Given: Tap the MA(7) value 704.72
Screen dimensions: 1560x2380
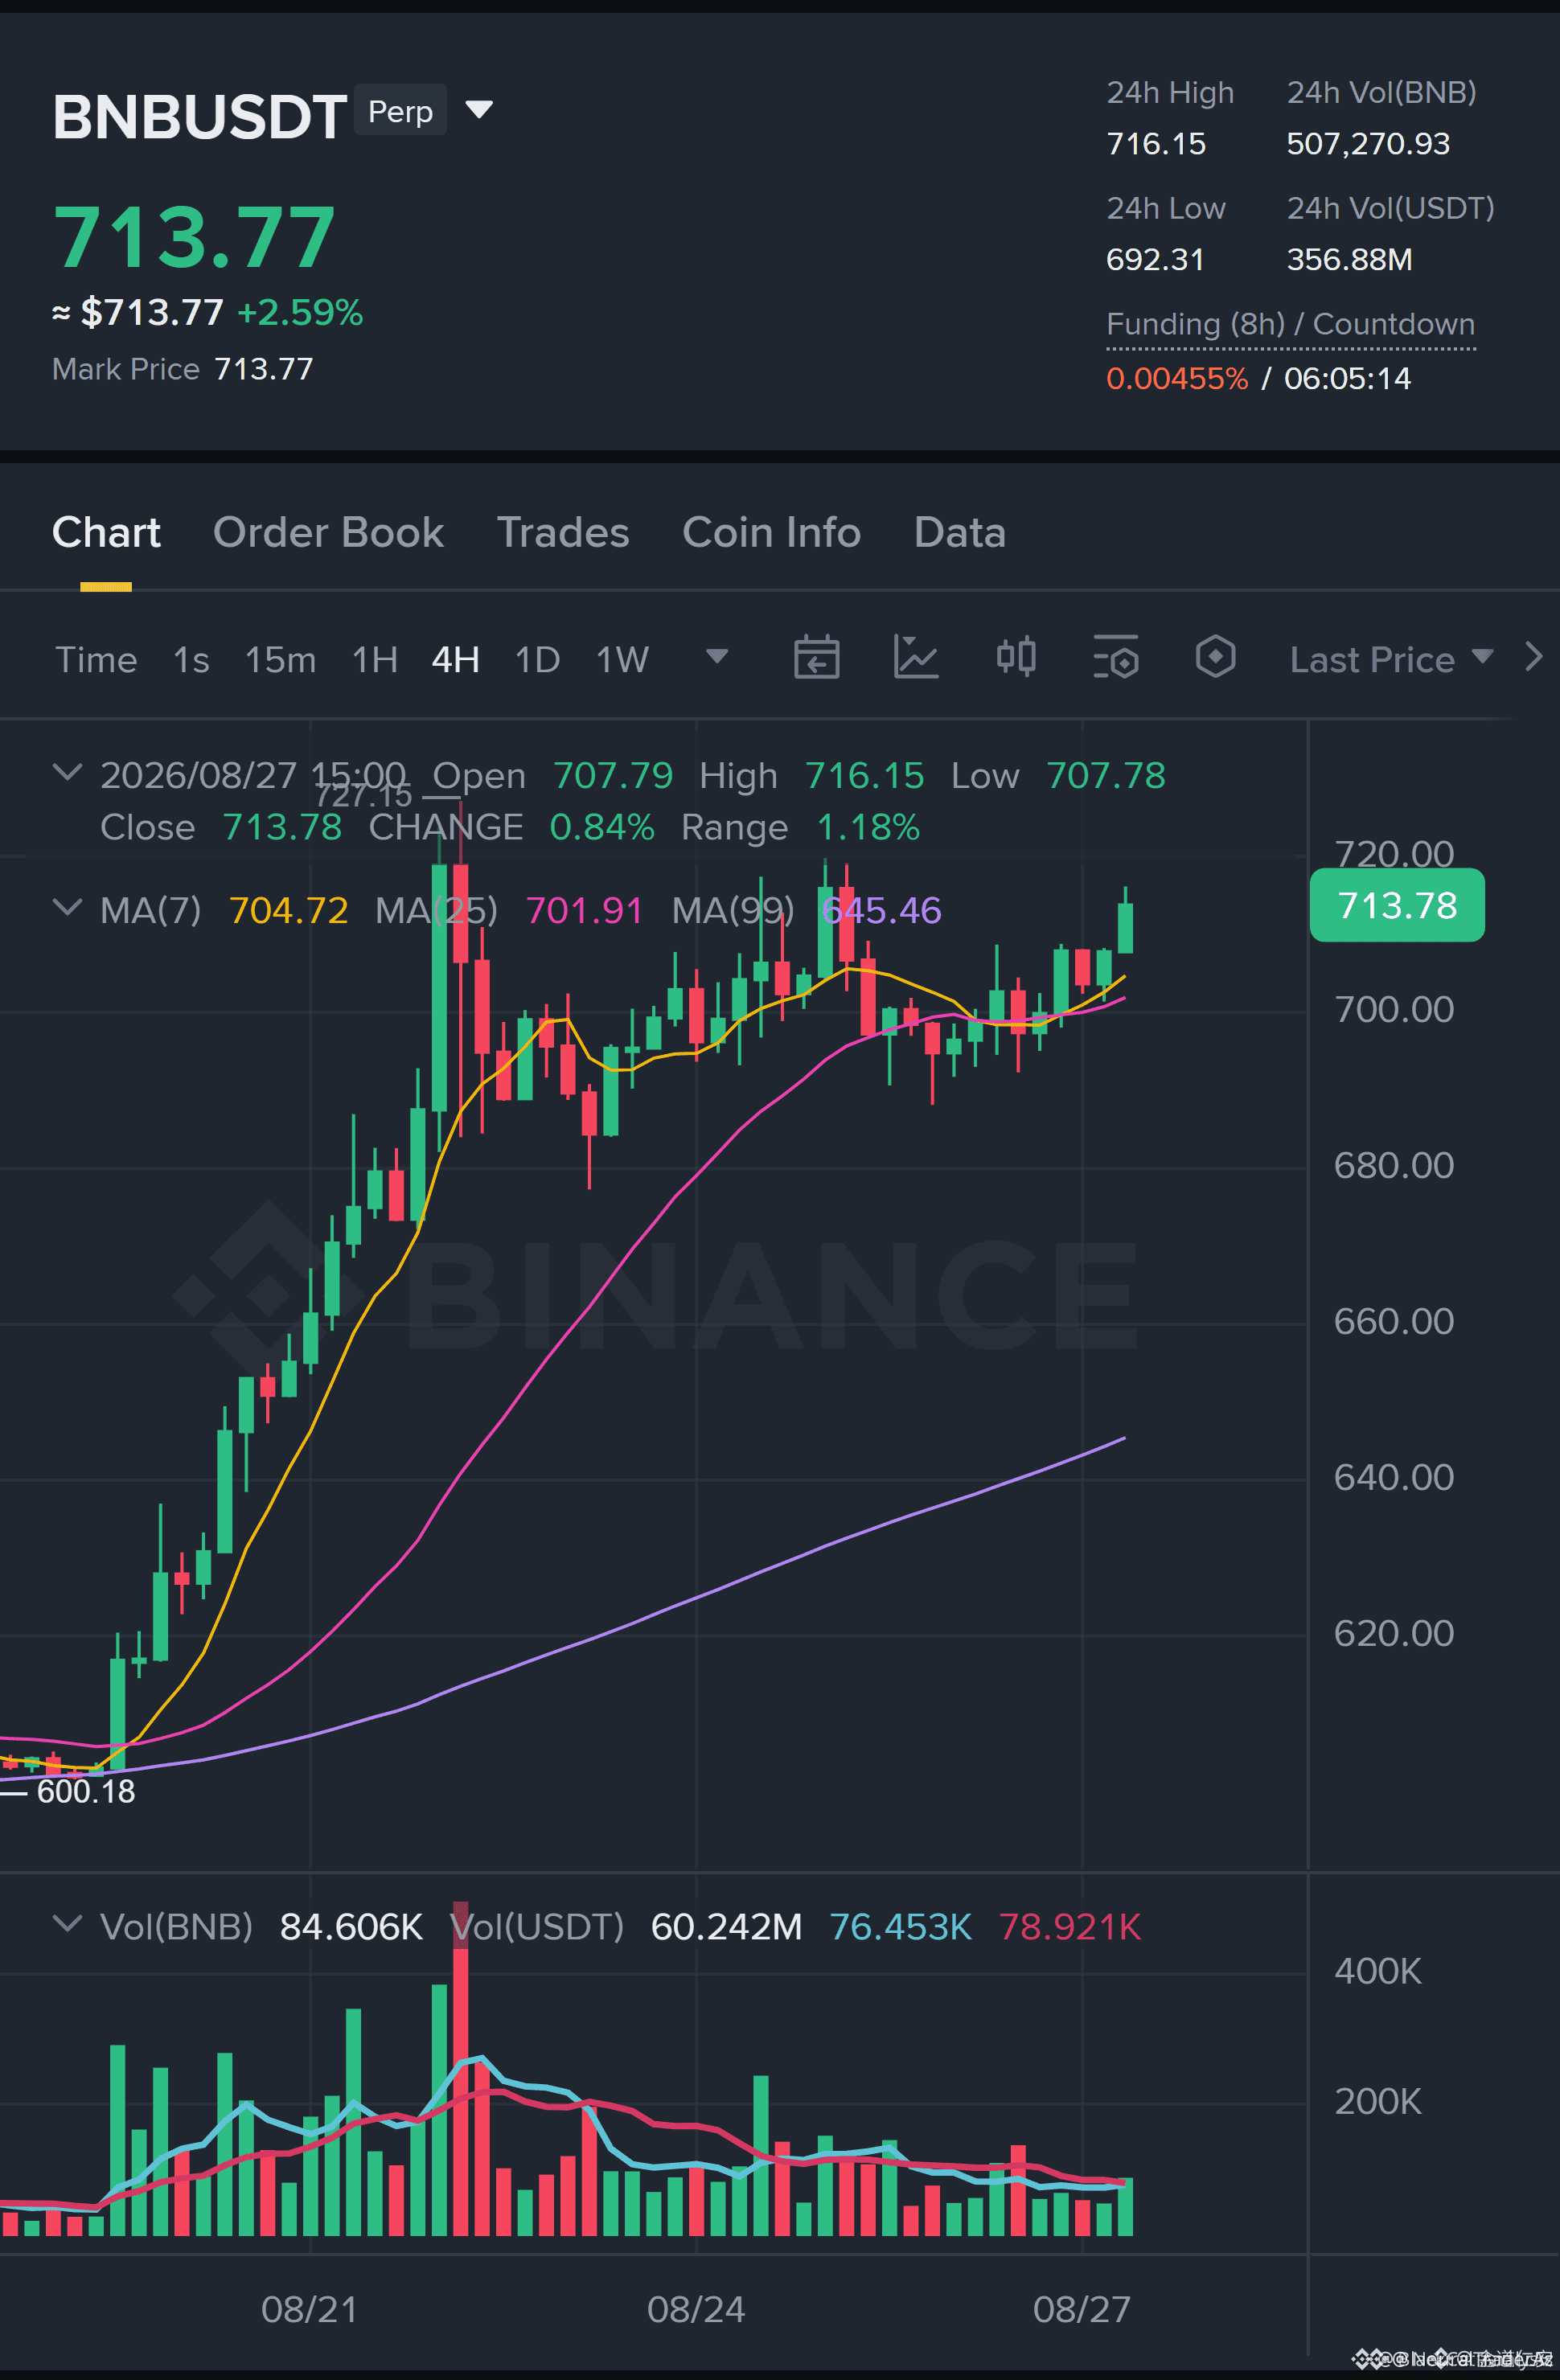Looking at the screenshot, I should coord(288,910).
